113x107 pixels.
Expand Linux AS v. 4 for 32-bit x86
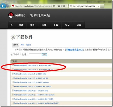[x=13, y=91]
